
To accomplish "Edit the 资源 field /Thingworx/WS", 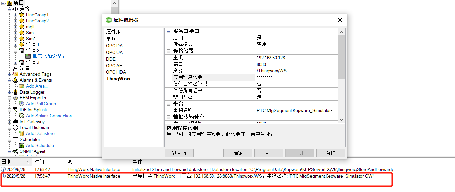I will click(297, 71).
